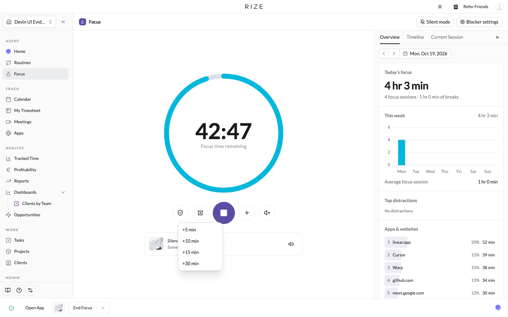Open the Devin UI Evid... workspace switcher
This screenshot has height=317, width=508.
30,22
